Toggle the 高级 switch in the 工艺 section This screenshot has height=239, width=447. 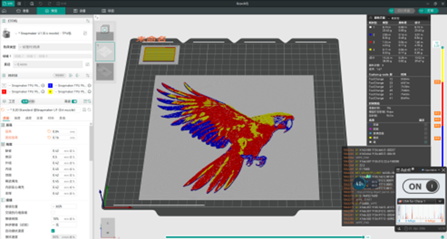pyautogui.click(x=74, y=101)
